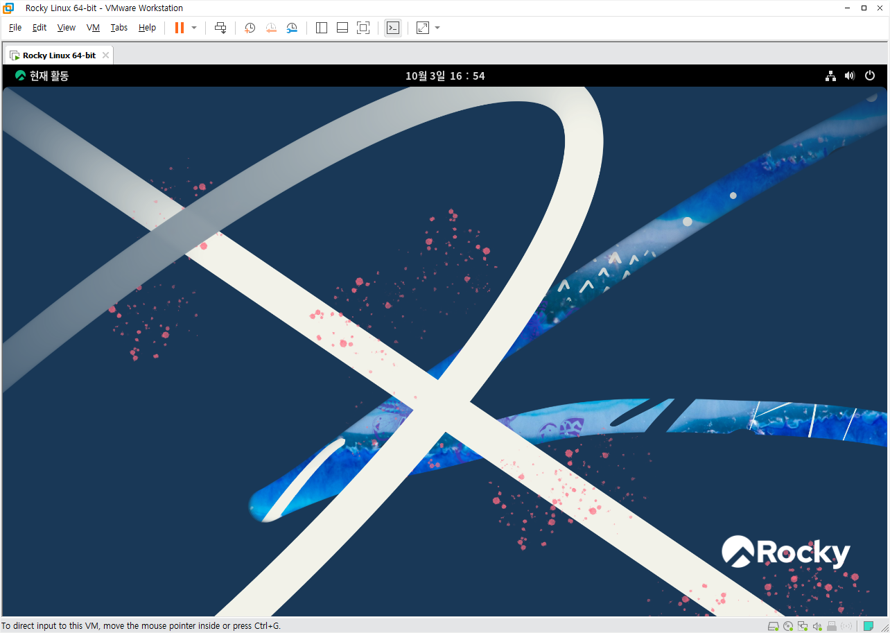This screenshot has width=890, height=633.
Task: Pause the virtual machine with the orange pause button
Action: 180,28
